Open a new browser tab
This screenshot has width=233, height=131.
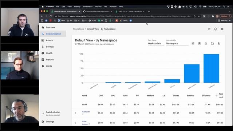[149, 11]
